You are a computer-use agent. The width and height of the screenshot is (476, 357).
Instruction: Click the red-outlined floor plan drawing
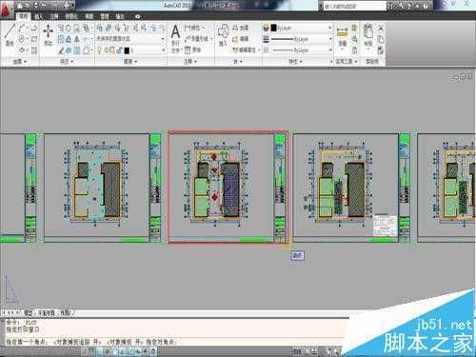(x=228, y=187)
